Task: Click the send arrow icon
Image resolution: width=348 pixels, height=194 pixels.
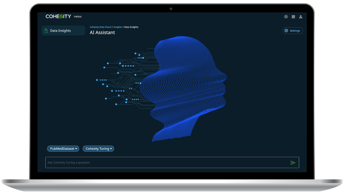Action: 293,162
